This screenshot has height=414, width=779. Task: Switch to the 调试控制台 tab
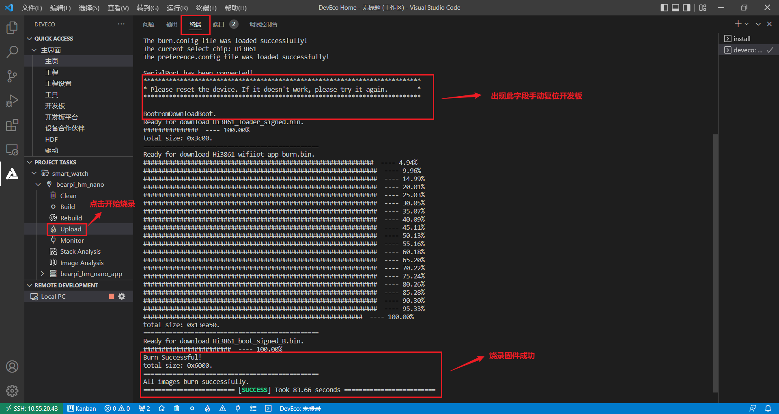(x=263, y=24)
